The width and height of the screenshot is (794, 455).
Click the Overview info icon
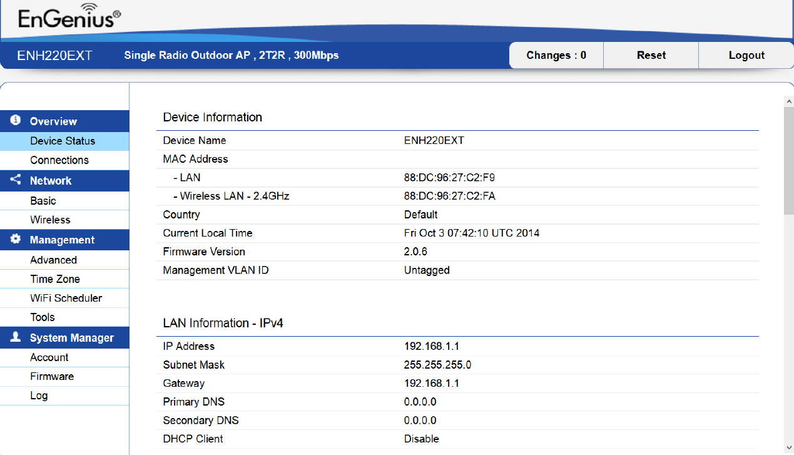point(16,120)
